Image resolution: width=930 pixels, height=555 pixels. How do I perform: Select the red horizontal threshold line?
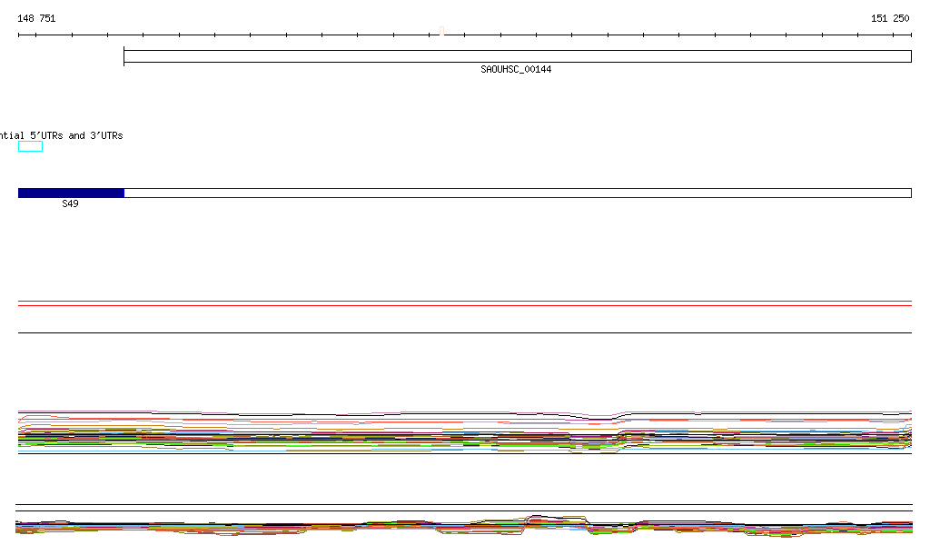[x=464, y=305]
